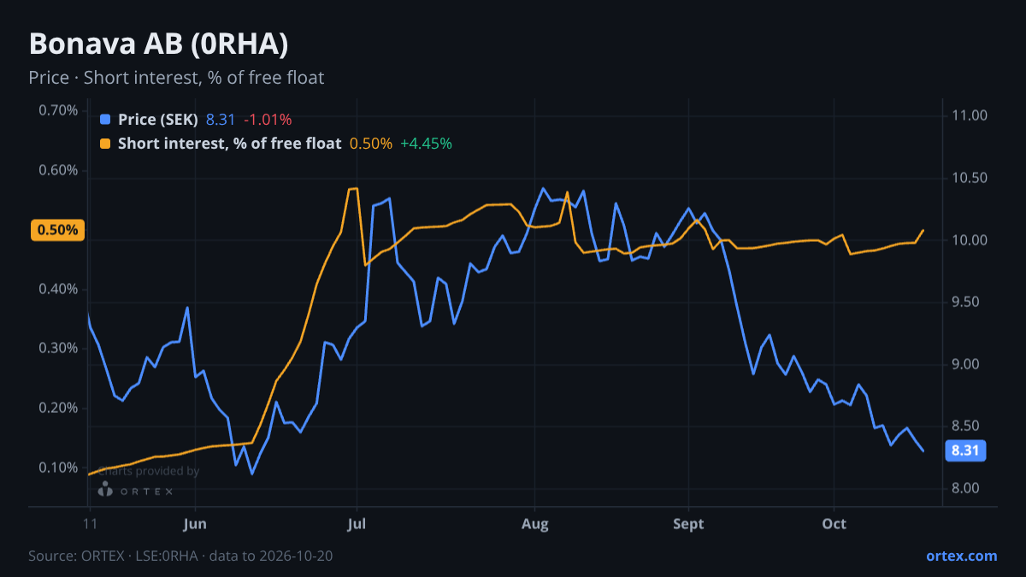Click the orange Short interest legend marker
Viewport: 1026px width, 577px height.
105,144
